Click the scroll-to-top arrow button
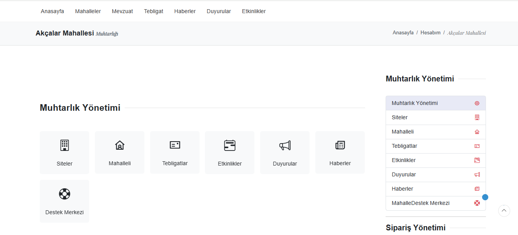518x235 pixels. [504, 210]
